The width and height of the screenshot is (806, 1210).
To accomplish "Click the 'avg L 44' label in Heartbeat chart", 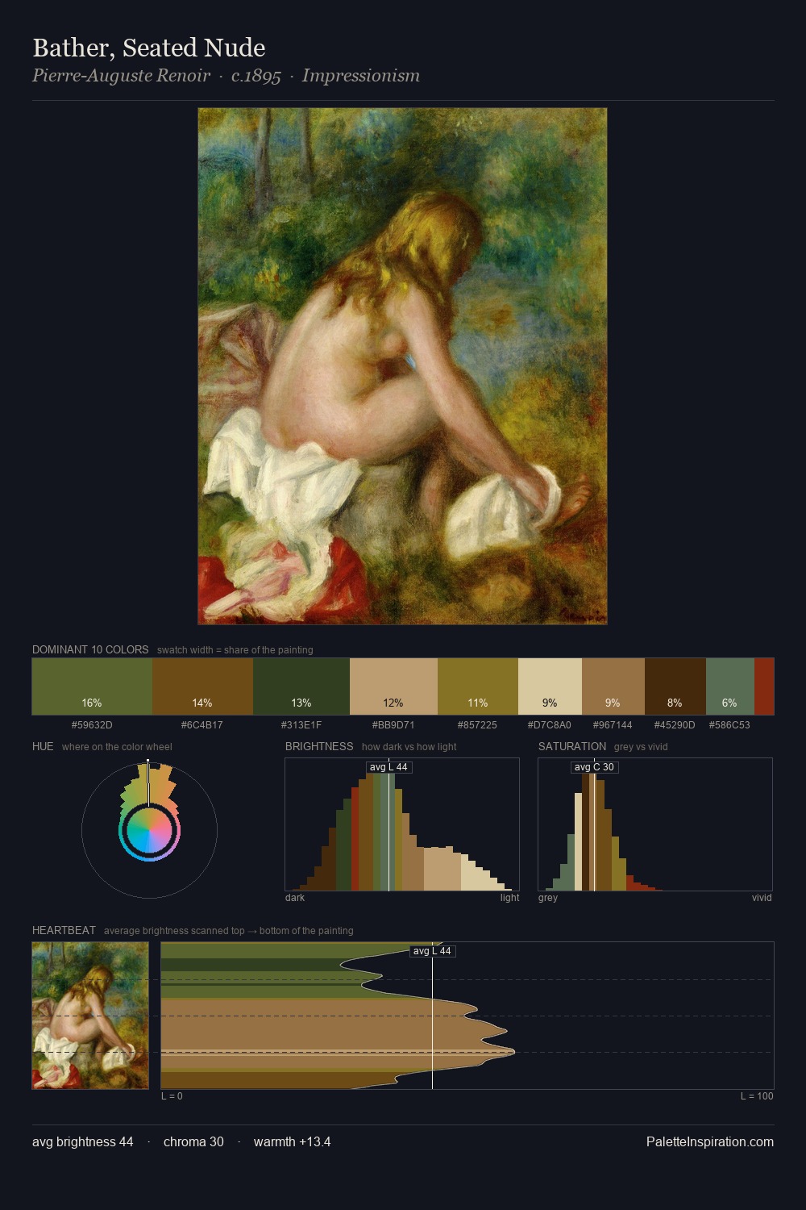I will click(x=432, y=951).
